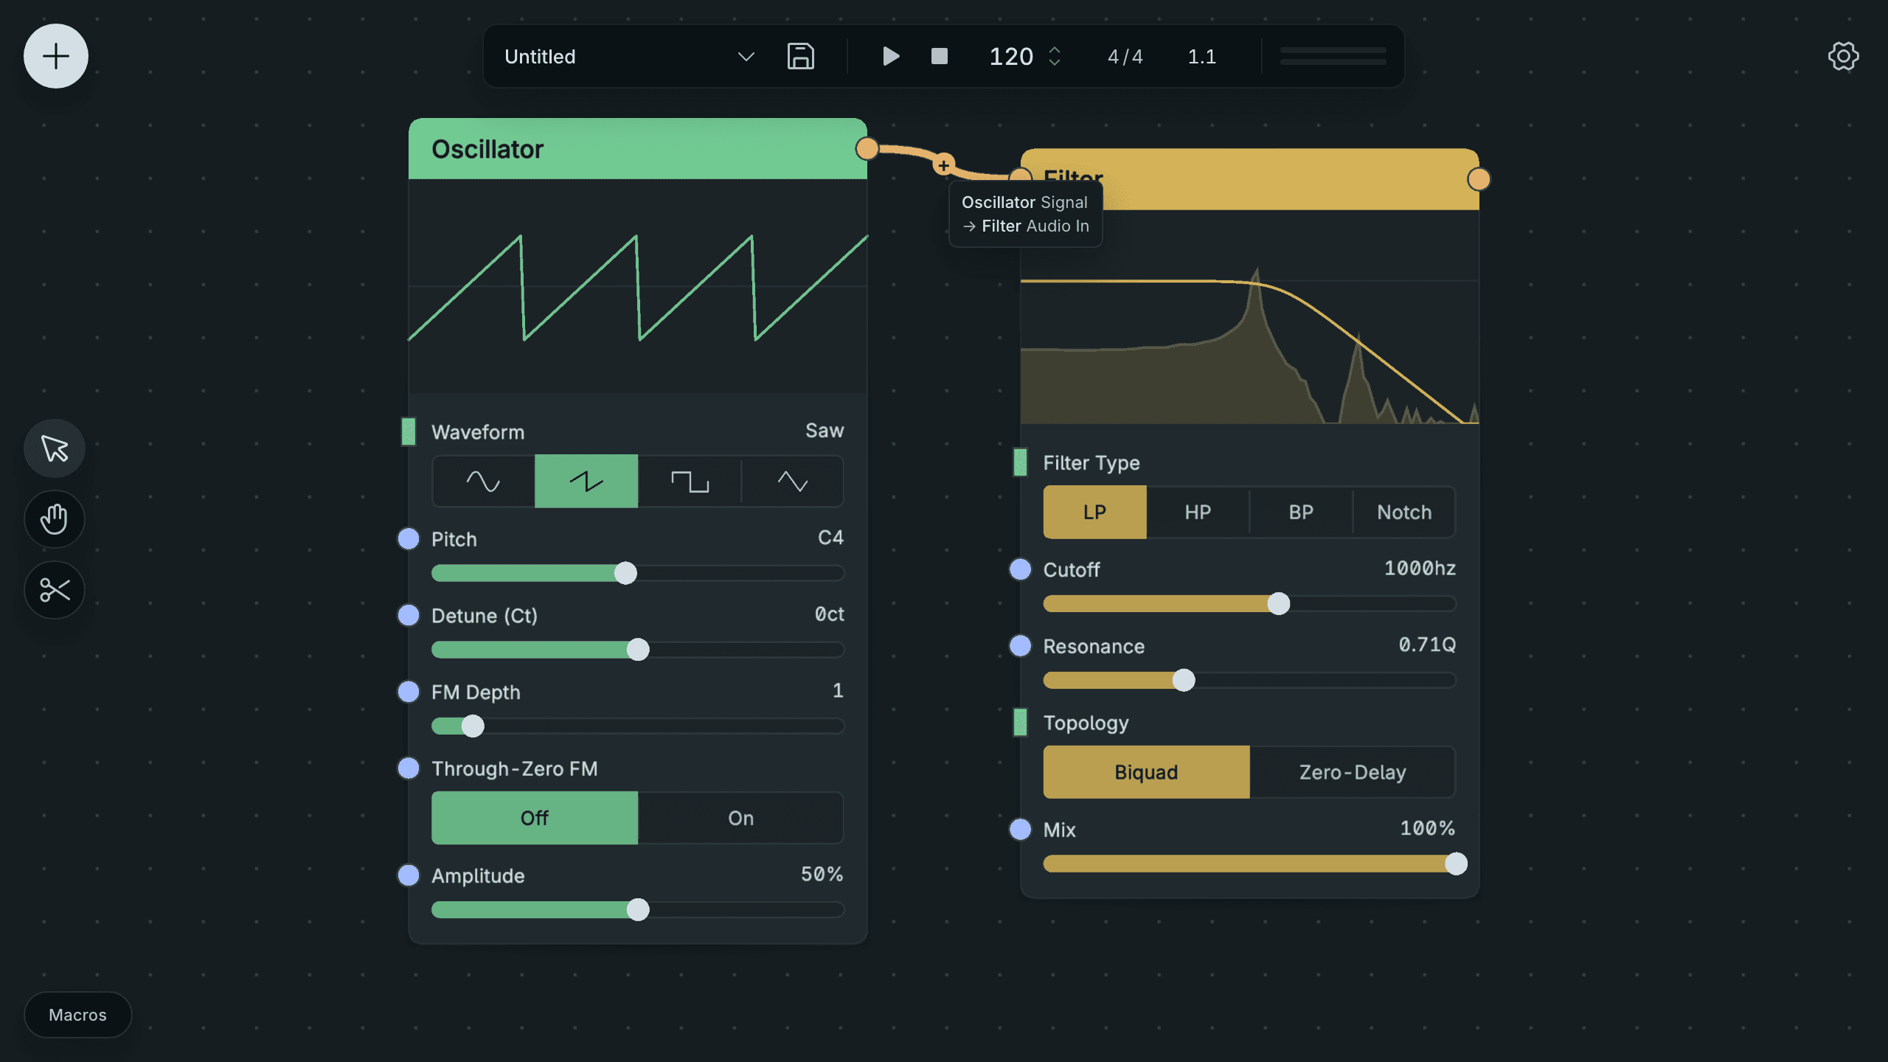Click the Oscillator signal output port
Viewport: 1888px width, 1062px height.
coord(867,149)
